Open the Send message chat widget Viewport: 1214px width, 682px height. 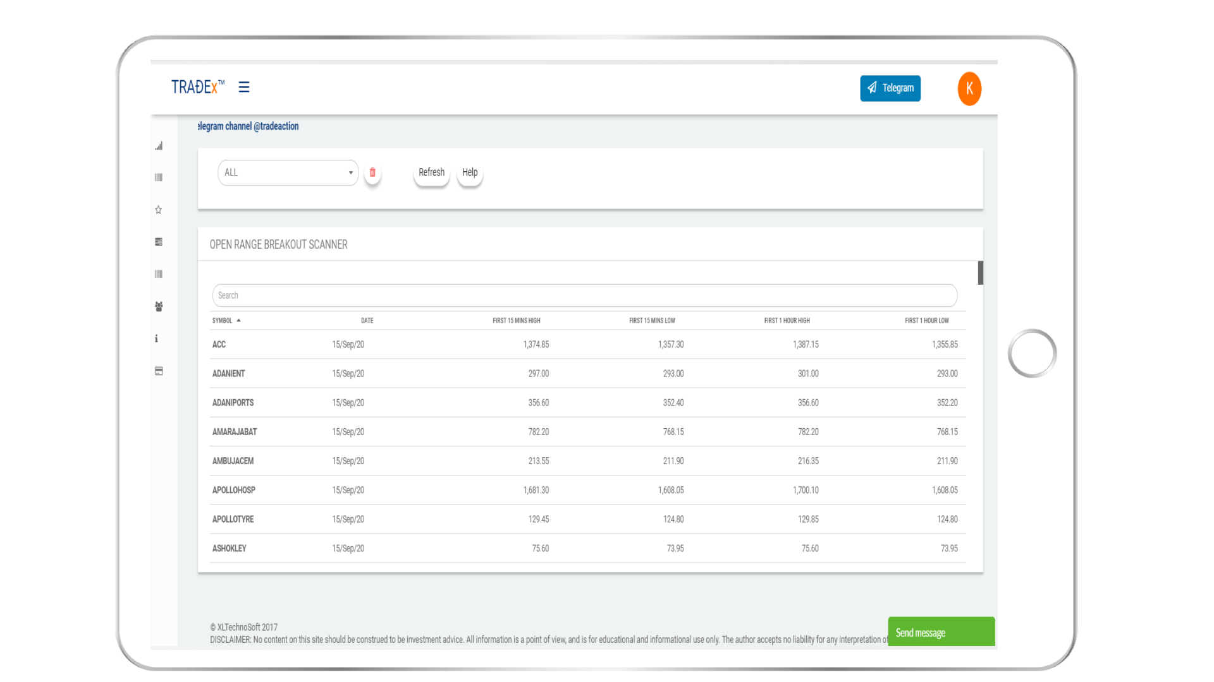[941, 632]
